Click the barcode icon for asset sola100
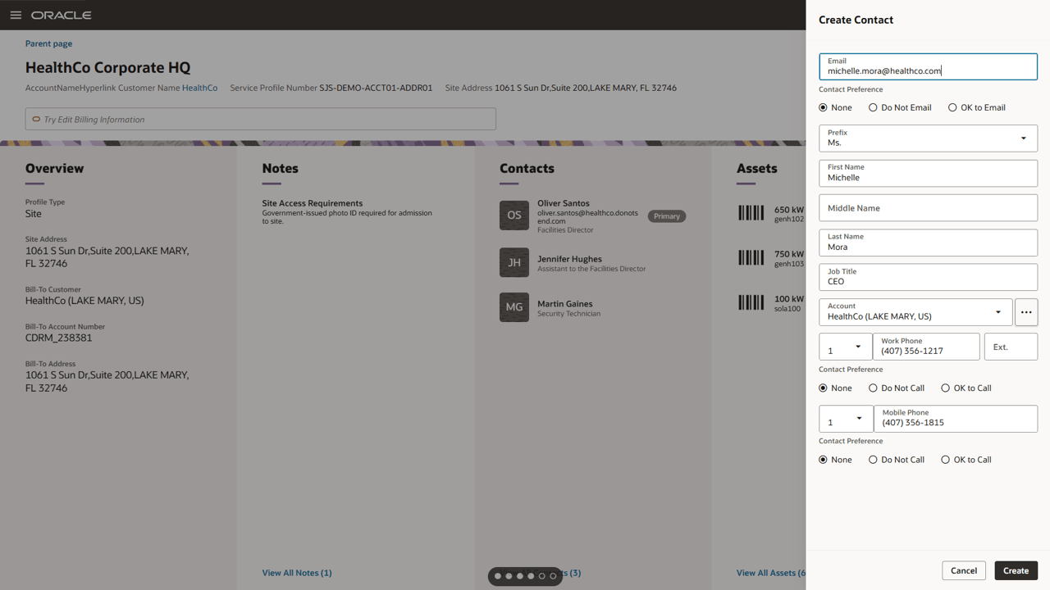 pyautogui.click(x=751, y=302)
